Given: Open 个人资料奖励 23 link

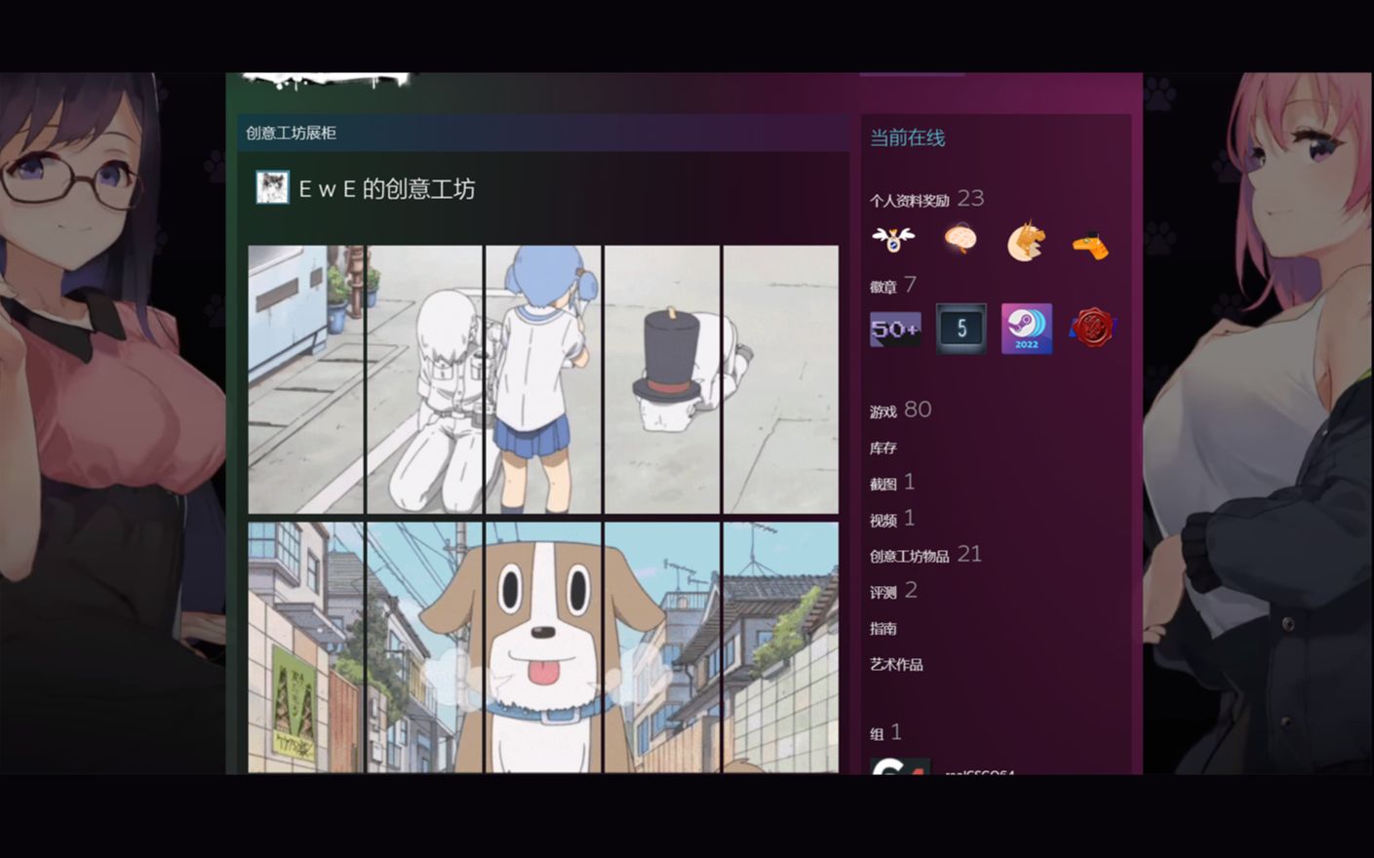Looking at the screenshot, I should click(926, 199).
